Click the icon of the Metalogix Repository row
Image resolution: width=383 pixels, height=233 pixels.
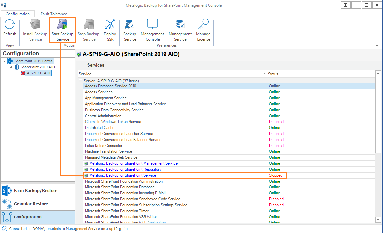(86, 169)
